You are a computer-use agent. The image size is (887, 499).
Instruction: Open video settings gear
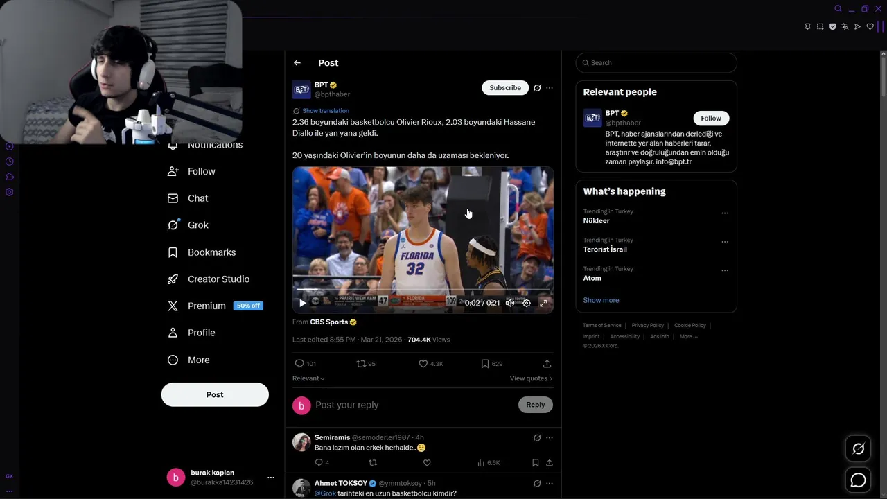[x=527, y=303]
